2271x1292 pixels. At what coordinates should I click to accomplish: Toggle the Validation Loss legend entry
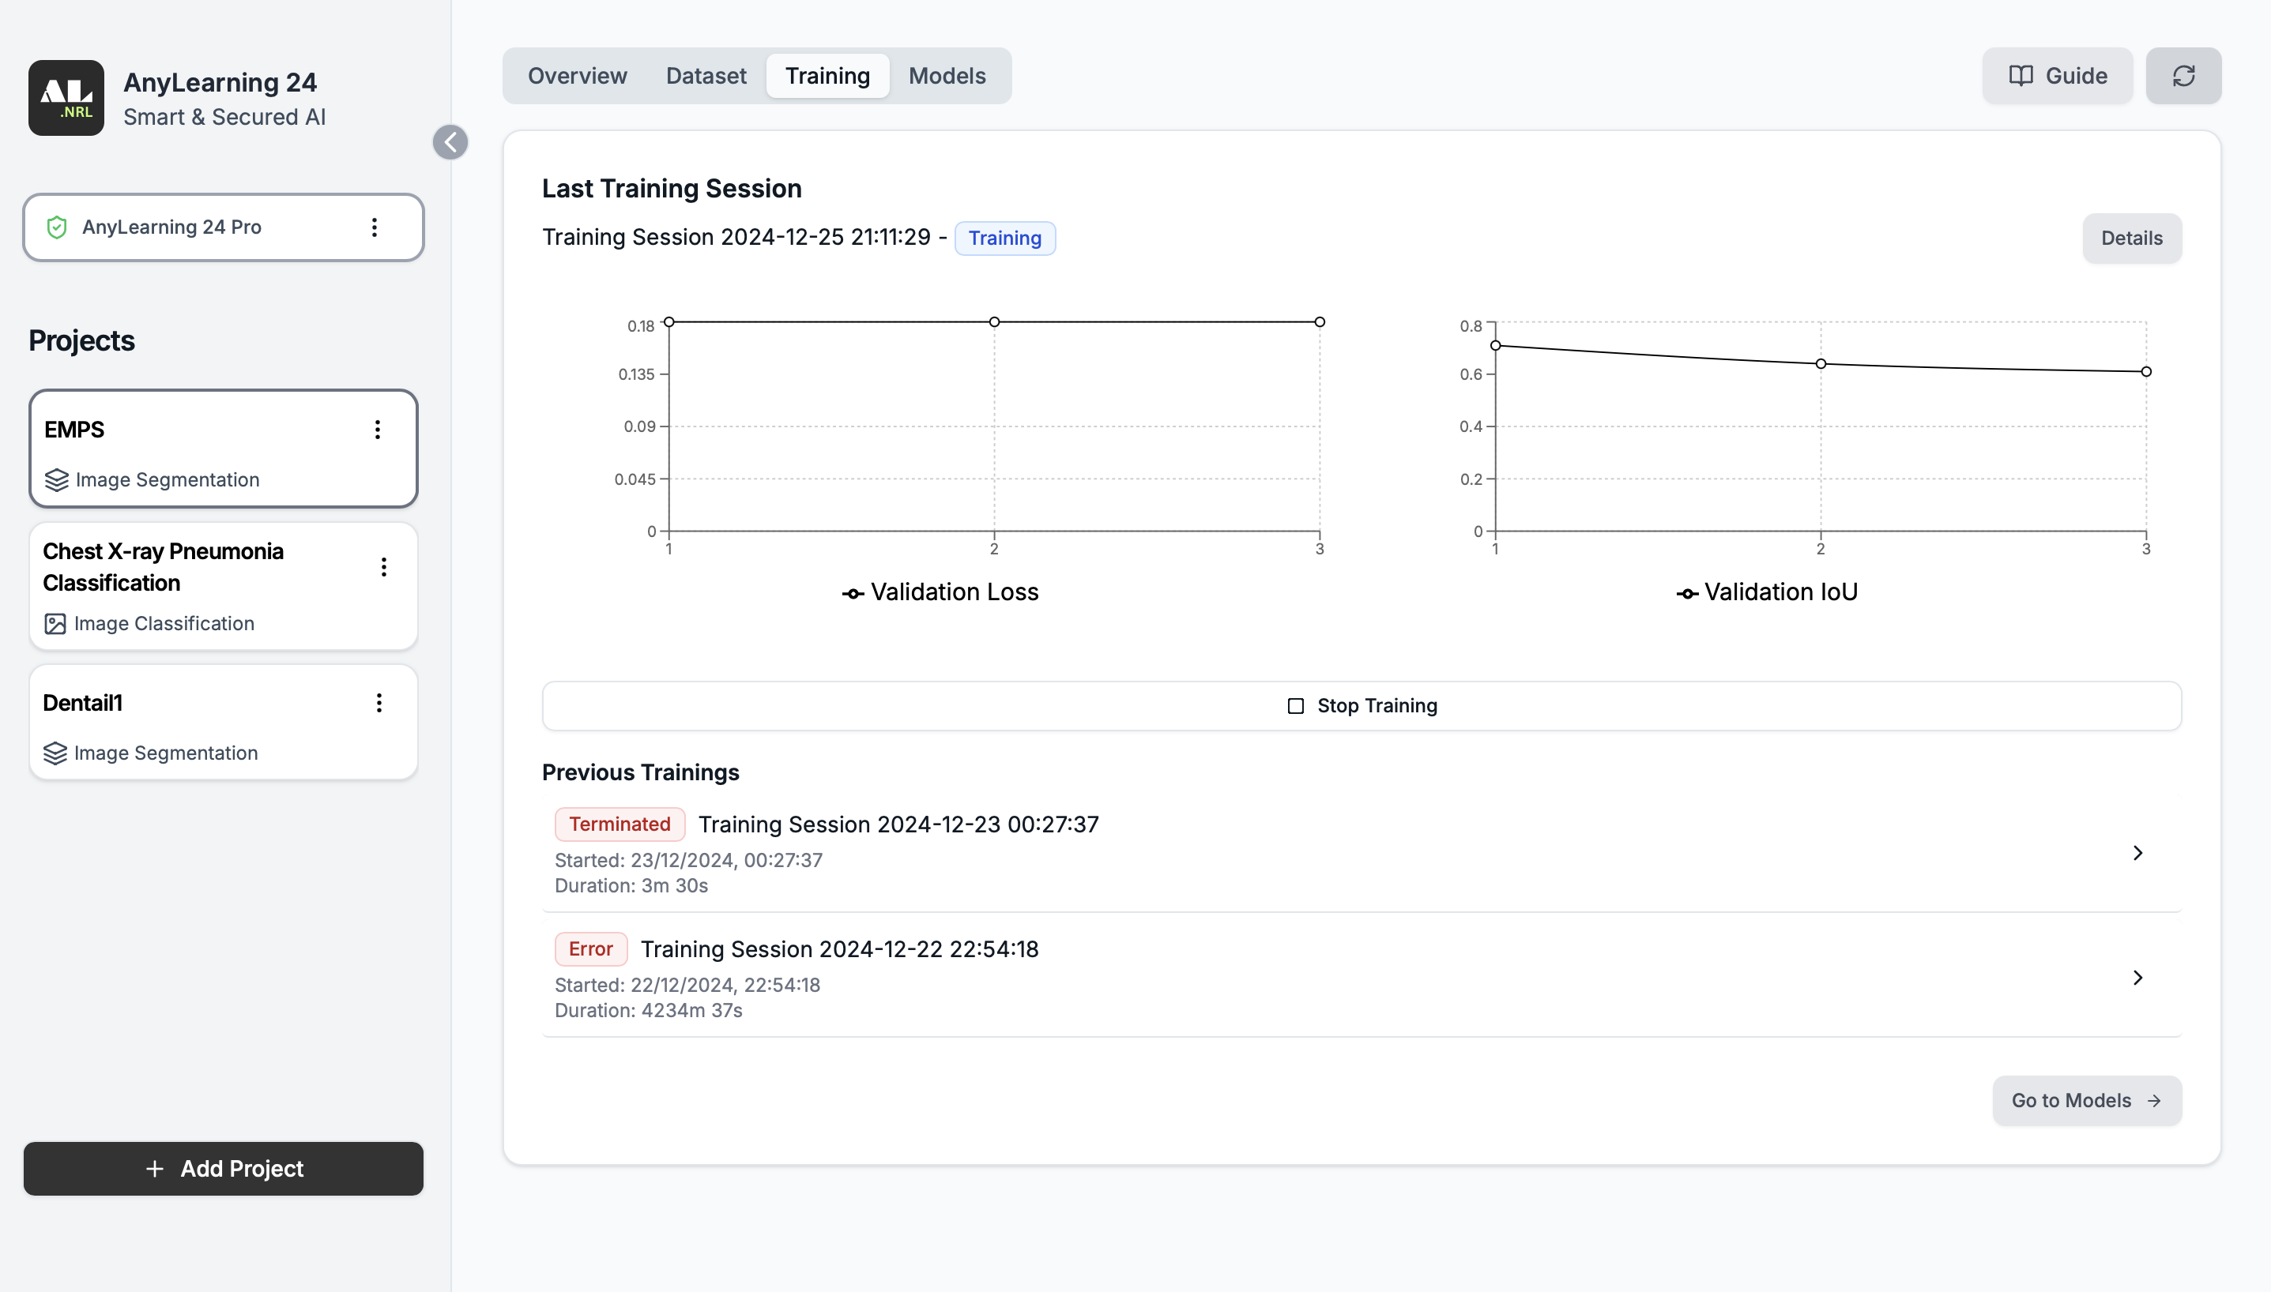pyautogui.click(x=940, y=592)
